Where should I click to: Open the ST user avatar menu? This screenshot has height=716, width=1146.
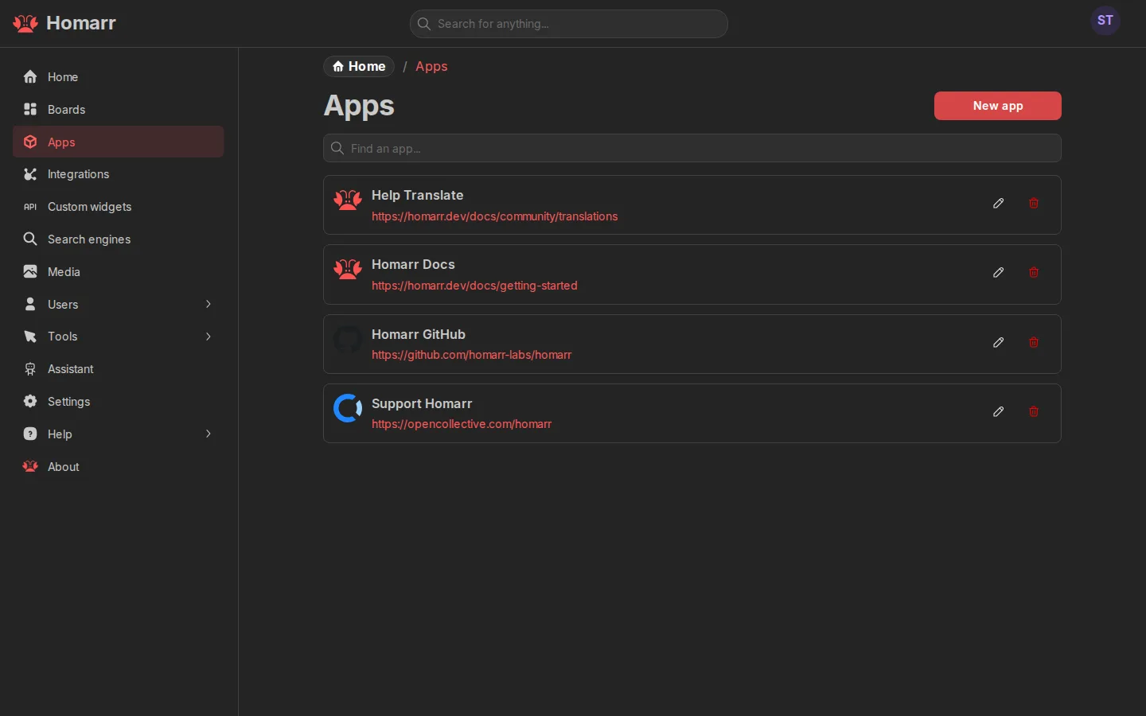(x=1105, y=21)
